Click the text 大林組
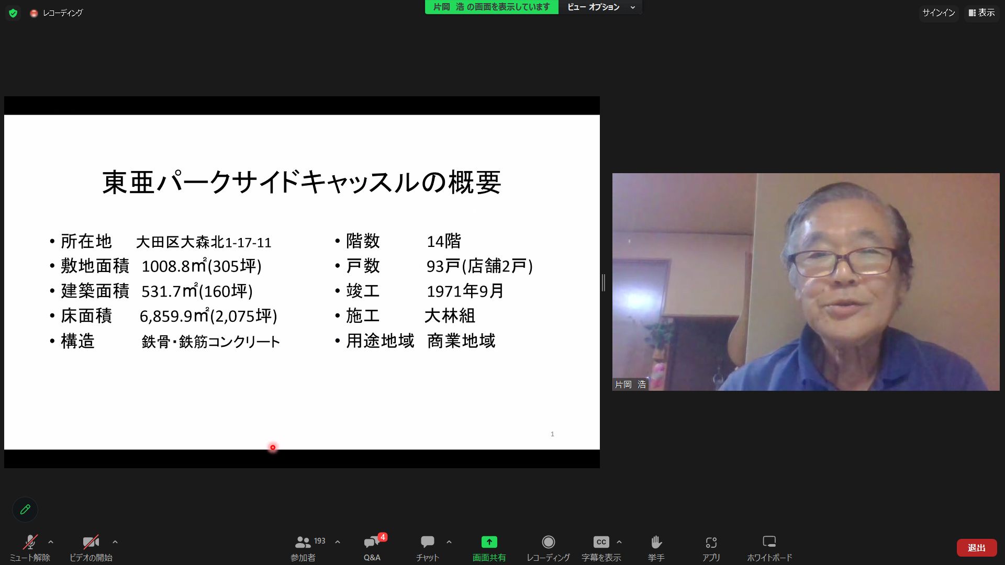This screenshot has height=565, width=1005. [450, 315]
